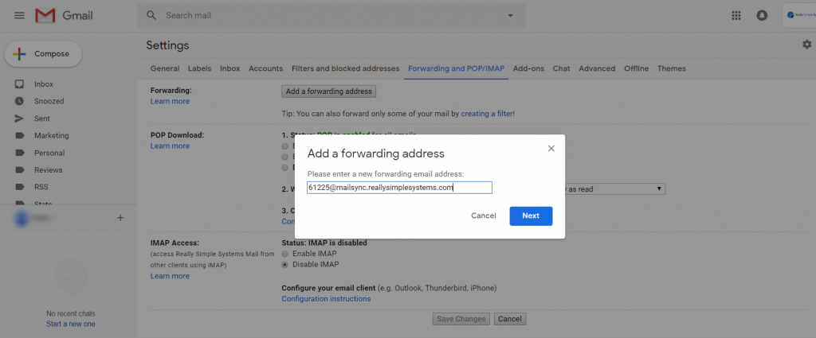Select Enable IMAP radio button
This screenshot has width=816, height=338.
pyautogui.click(x=284, y=254)
